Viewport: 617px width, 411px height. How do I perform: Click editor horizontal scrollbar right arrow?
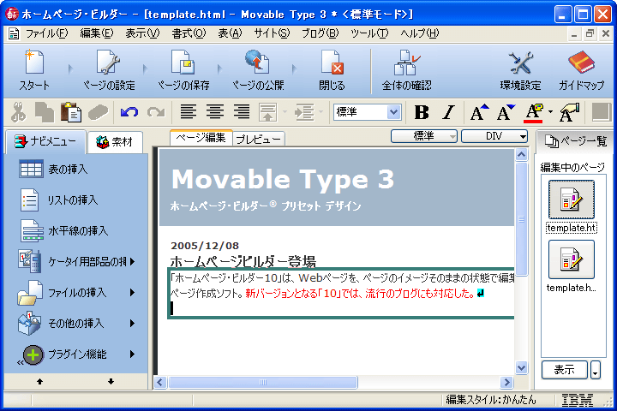tap(506, 382)
